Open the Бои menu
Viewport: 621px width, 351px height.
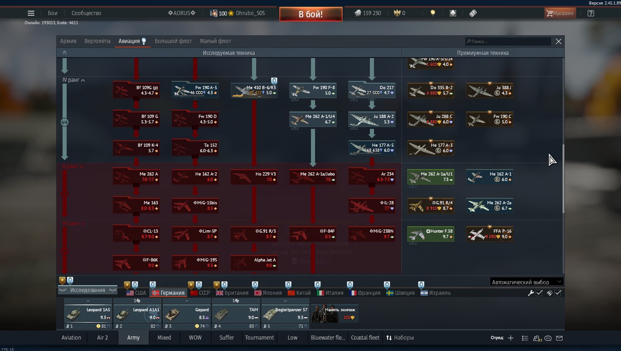(53, 13)
